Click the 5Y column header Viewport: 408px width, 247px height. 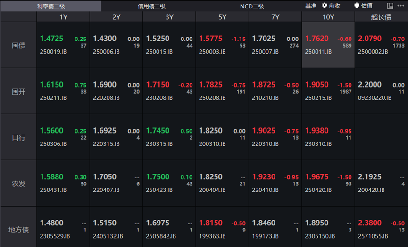(222, 17)
